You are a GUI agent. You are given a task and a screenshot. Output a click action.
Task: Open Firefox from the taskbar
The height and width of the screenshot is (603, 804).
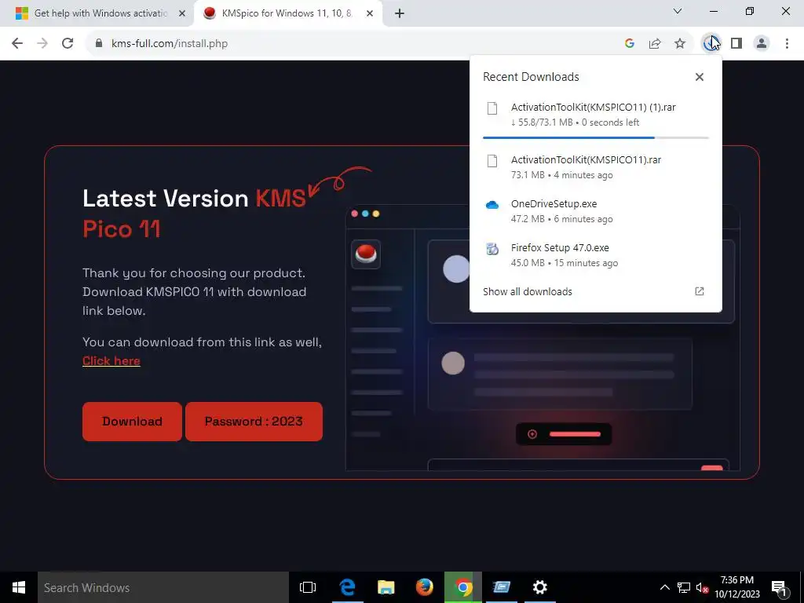(424, 587)
